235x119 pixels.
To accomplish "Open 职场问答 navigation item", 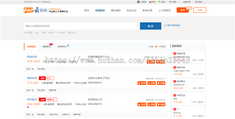I will coord(148,10).
